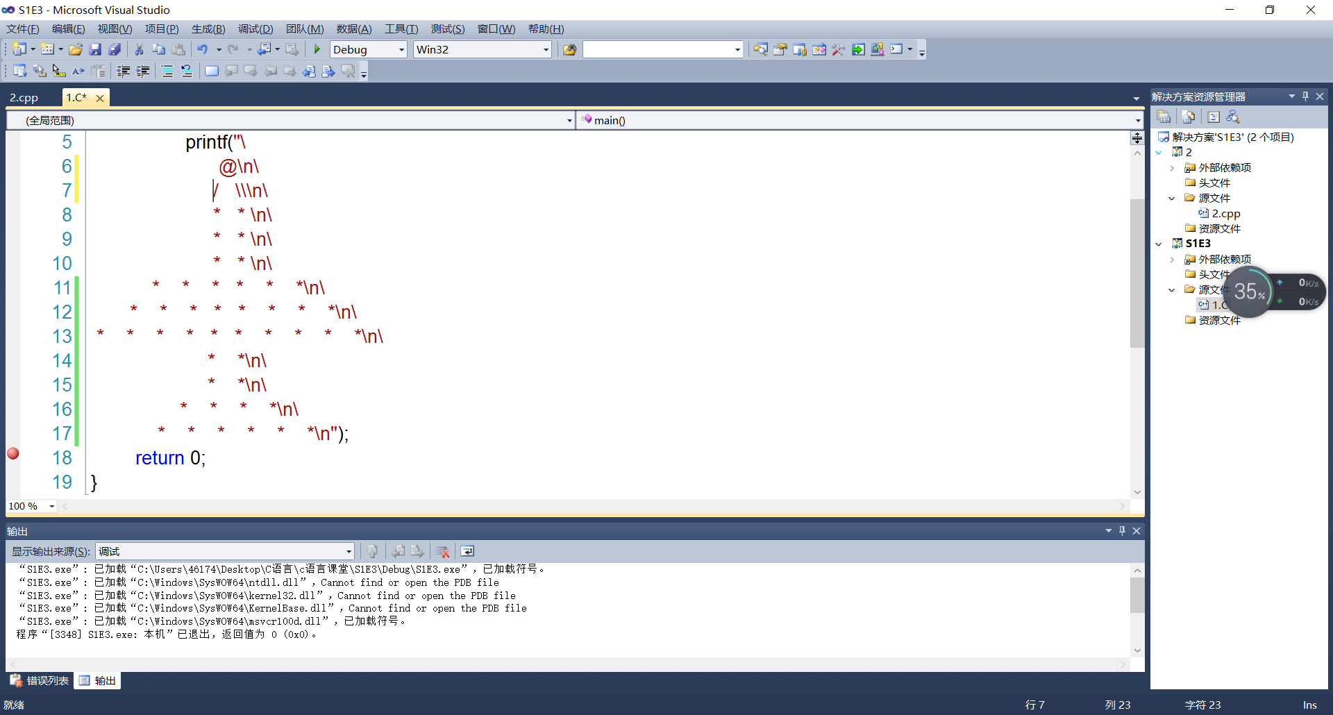Click the Navigate Backward icon

pyautogui.click(x=264, y=49)
